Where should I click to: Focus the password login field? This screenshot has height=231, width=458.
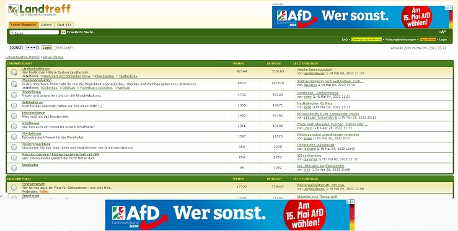tap(32, 48)
